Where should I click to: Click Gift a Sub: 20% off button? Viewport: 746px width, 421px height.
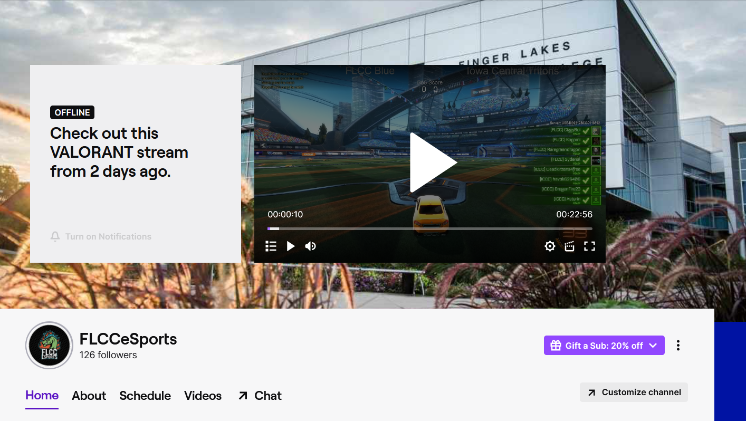coord(604,346)
